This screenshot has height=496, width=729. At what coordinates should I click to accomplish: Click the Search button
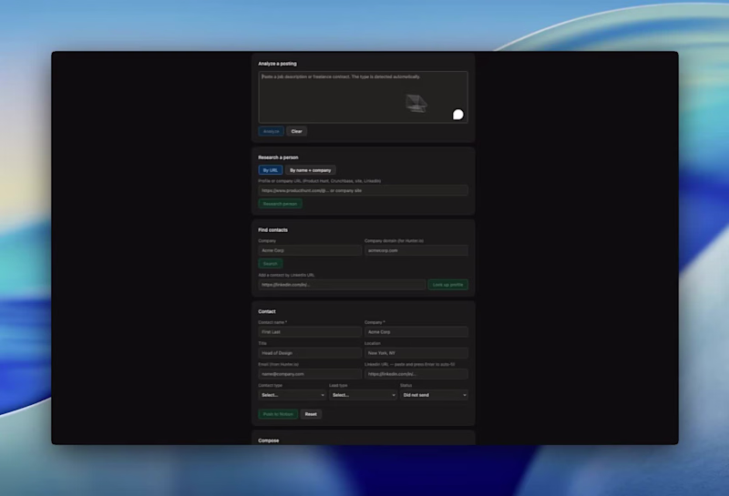(x=270, y=263)
